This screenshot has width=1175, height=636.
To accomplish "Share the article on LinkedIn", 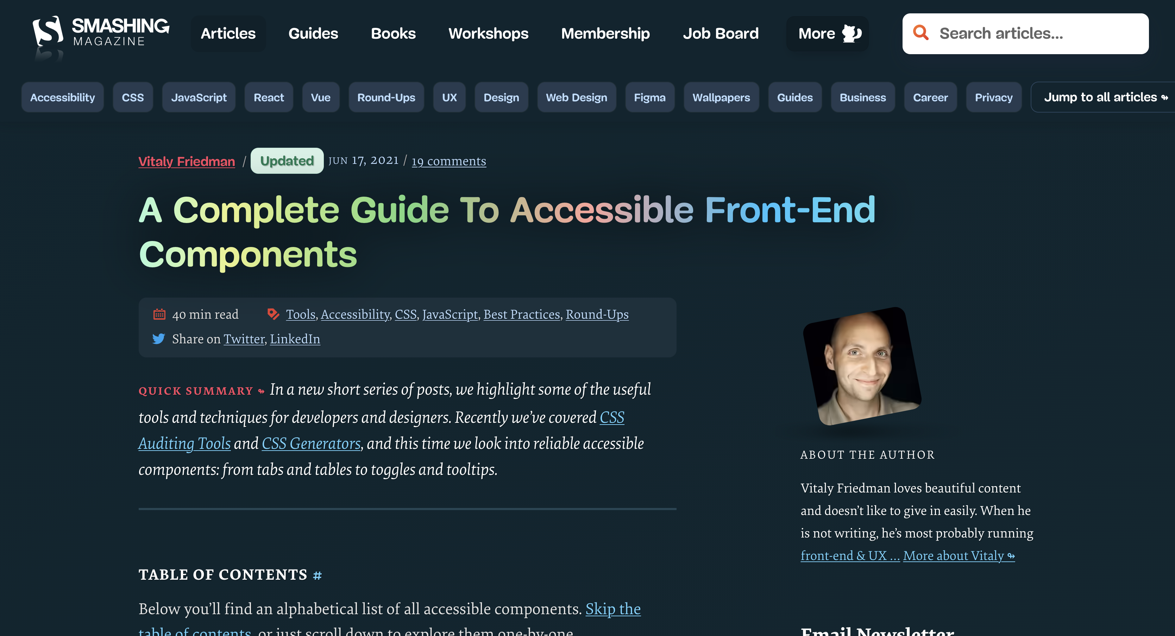I will [x=295, y=339].
